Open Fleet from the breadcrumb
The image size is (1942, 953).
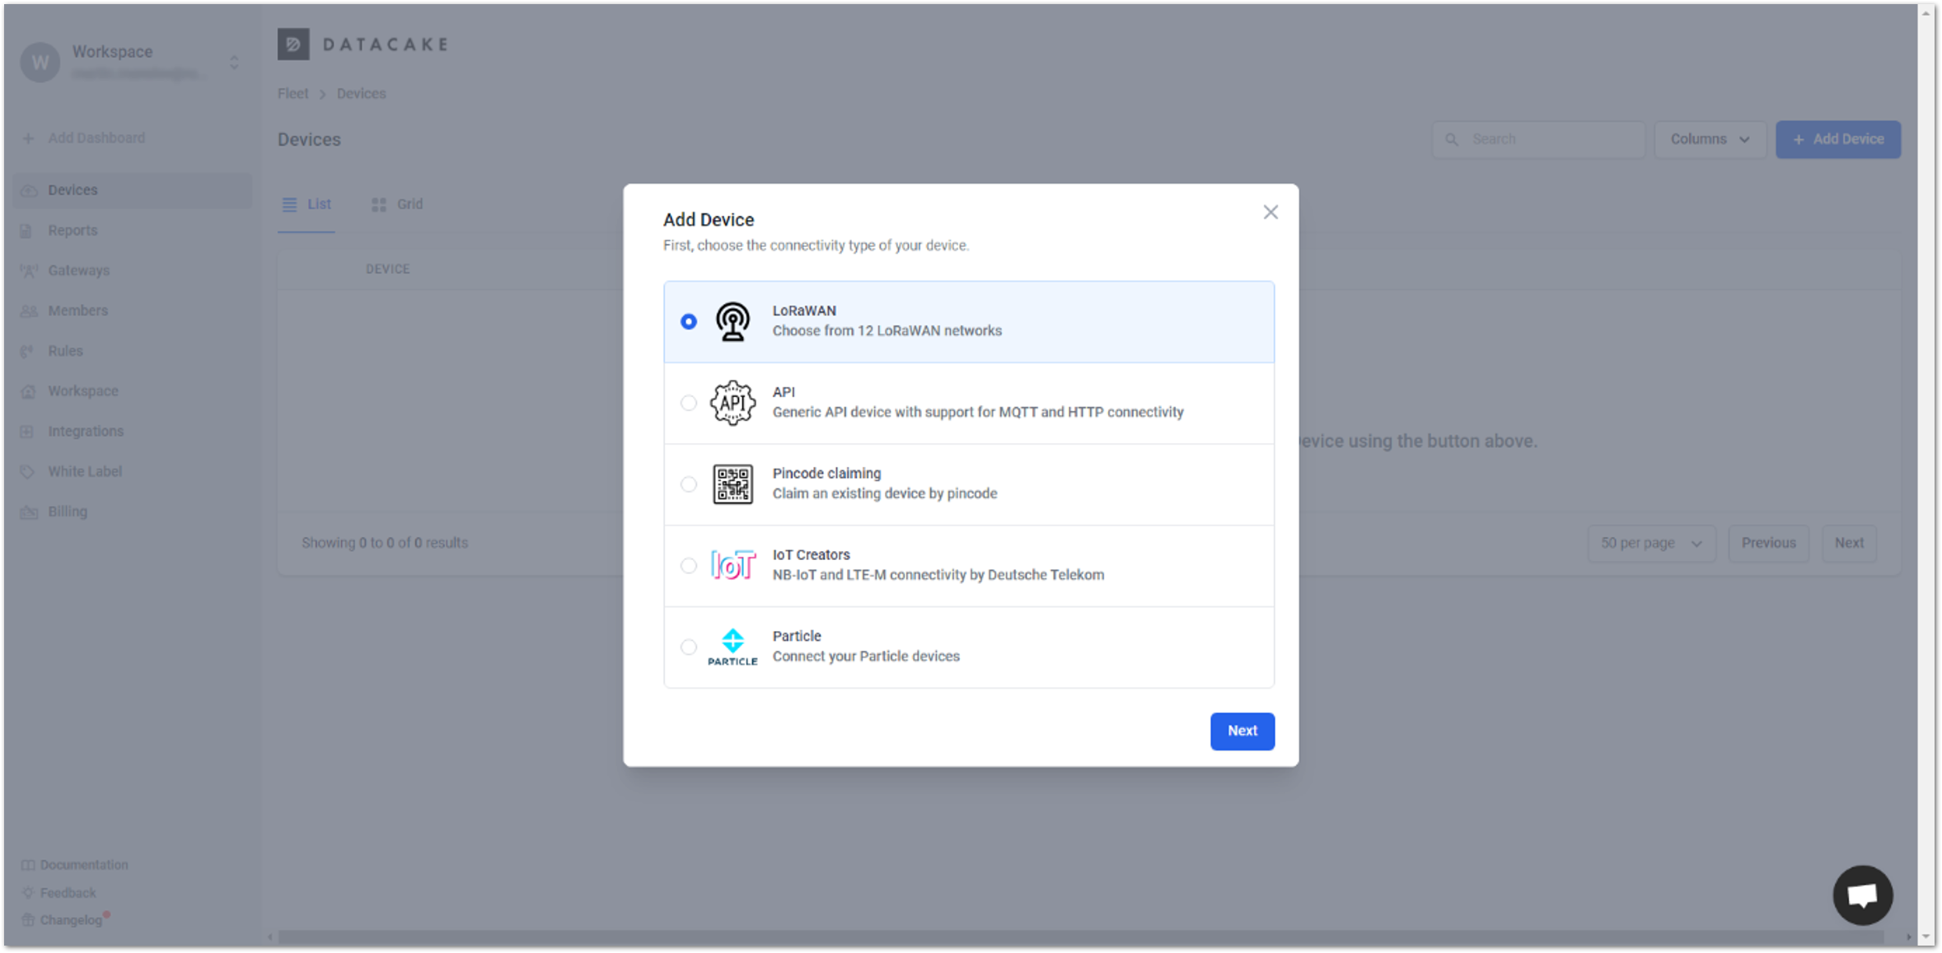click(x=292, y=93)
